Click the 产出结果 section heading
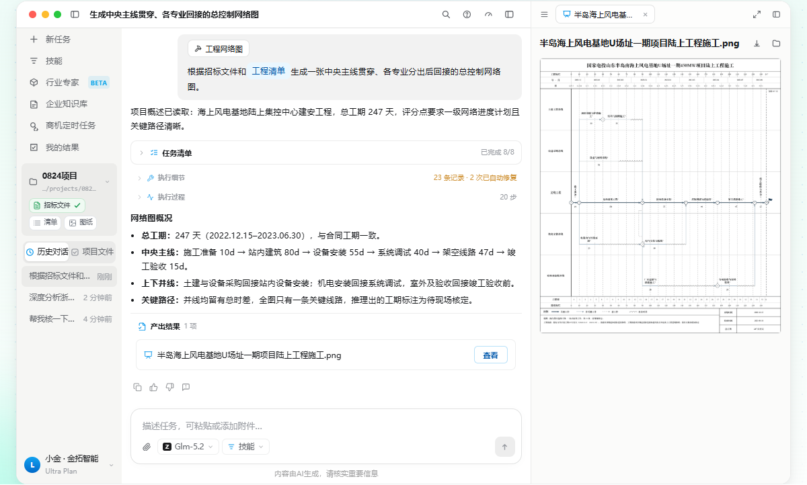Image resolution: width=807 pixels, height=485 pixels. 165,326
